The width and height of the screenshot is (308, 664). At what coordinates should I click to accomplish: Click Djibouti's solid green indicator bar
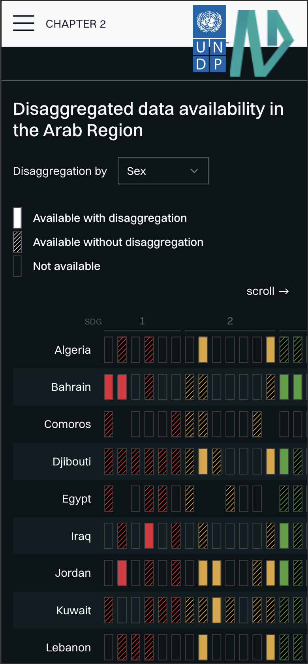pos(284,461)
